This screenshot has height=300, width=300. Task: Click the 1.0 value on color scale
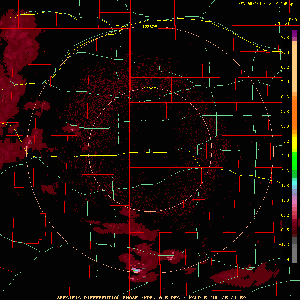pyautogui.click(x=285, y=200)
